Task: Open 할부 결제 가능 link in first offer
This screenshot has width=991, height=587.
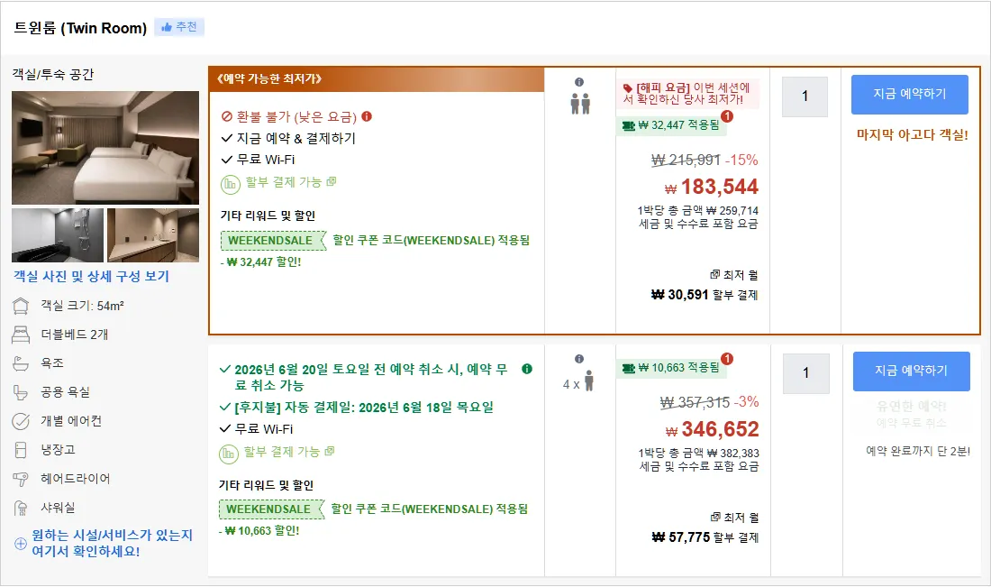Action: [291, 182]
